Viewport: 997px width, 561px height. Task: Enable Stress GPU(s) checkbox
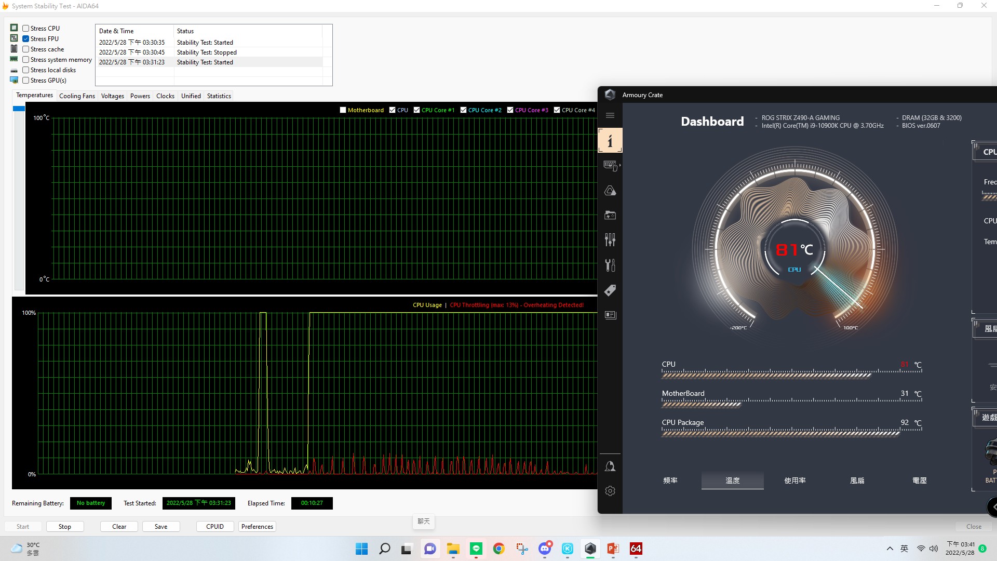(x=25, y=81)
